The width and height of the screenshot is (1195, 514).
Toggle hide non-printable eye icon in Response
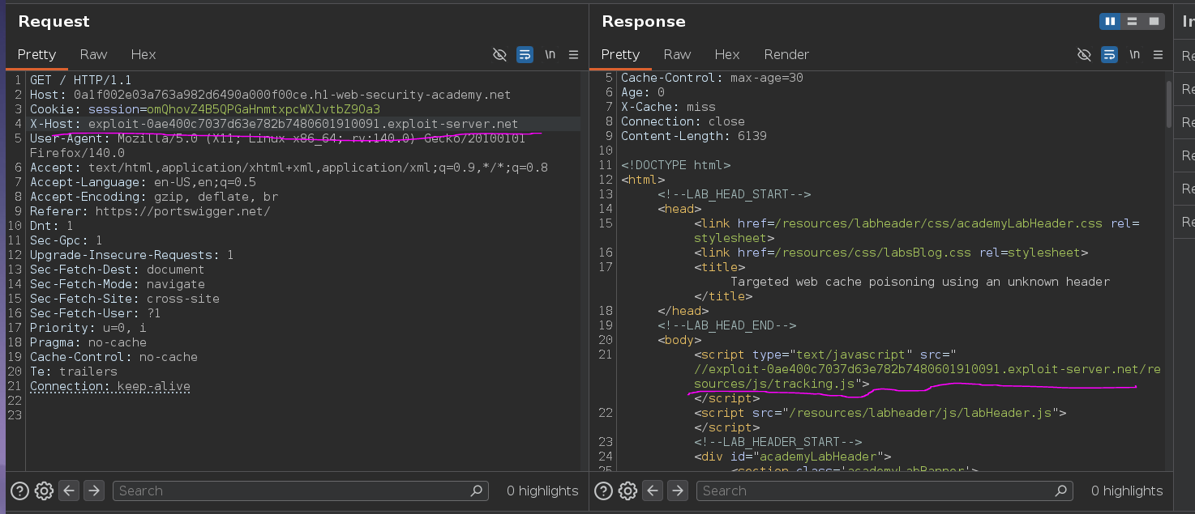tap(1084, 54)
